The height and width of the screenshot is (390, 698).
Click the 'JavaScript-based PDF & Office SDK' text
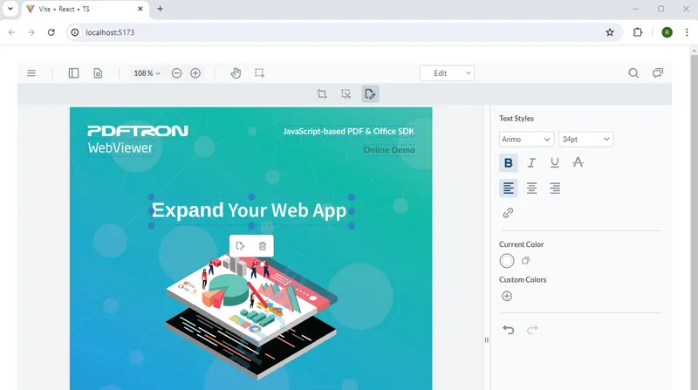(348, 131)
